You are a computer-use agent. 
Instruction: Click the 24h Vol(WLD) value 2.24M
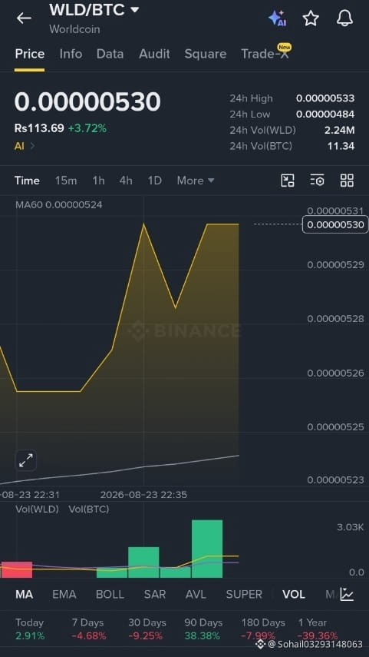coord(339,131)
